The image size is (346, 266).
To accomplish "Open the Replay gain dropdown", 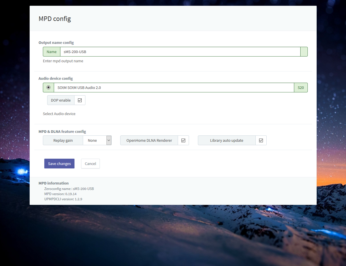I will click(97, 140).
